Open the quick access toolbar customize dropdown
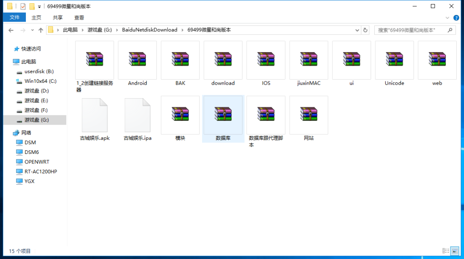This screenshot has width=464, height=259. pos(39,7)
